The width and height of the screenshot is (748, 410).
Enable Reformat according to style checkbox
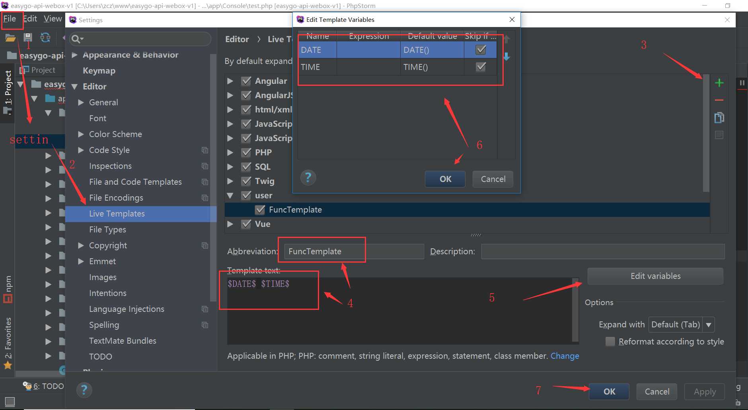(x=610, y=342)
